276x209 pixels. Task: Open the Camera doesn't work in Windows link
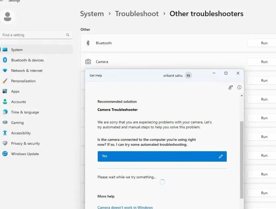(125, 207)
